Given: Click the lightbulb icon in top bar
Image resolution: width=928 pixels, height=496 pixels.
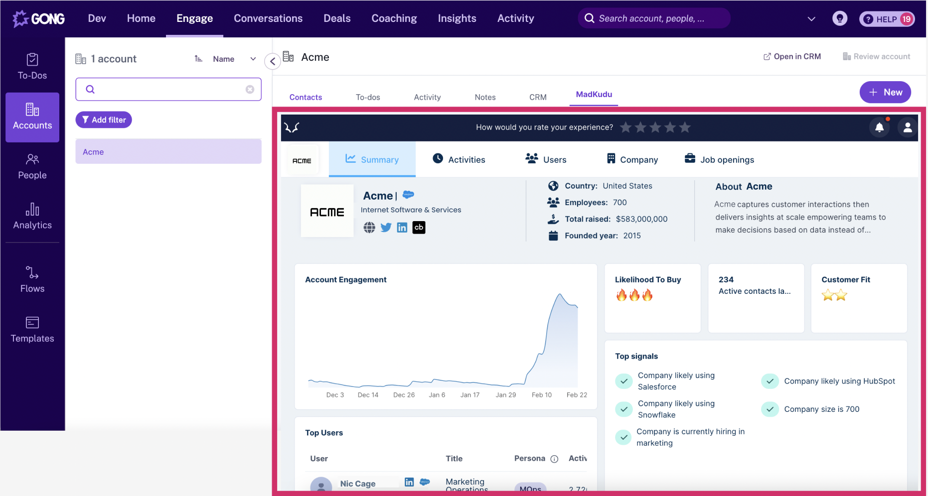Looking at the screenshot, I should (x=840, y=18).
